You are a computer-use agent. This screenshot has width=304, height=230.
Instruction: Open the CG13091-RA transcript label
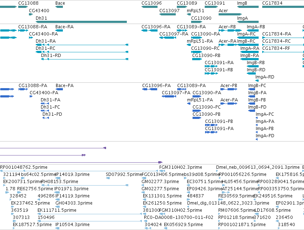tap(219, 63)
